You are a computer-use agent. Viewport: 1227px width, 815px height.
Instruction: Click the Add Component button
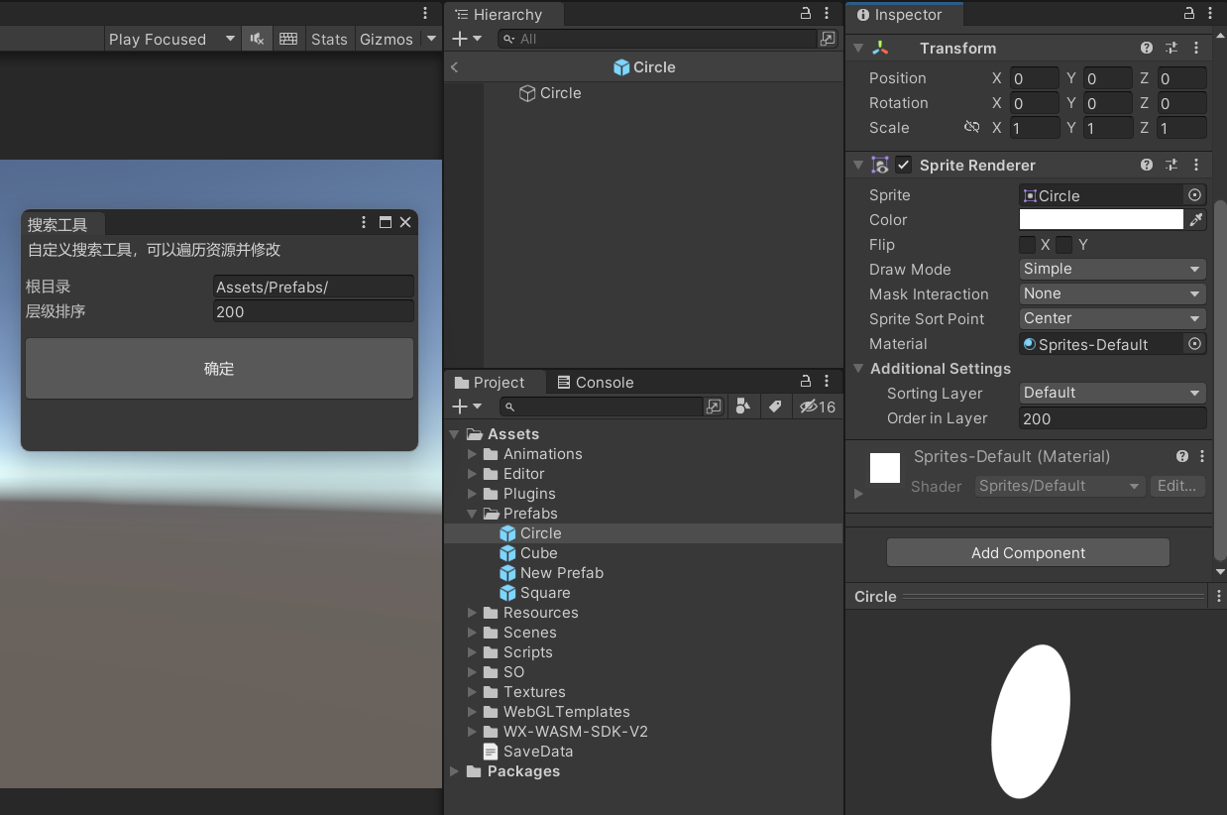(1027, 552)
